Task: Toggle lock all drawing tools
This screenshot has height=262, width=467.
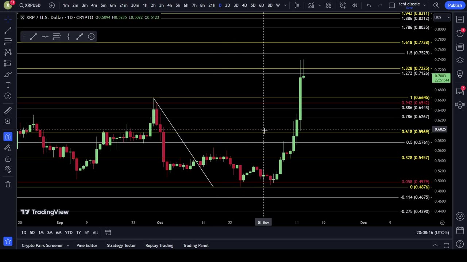Action: 8,159
